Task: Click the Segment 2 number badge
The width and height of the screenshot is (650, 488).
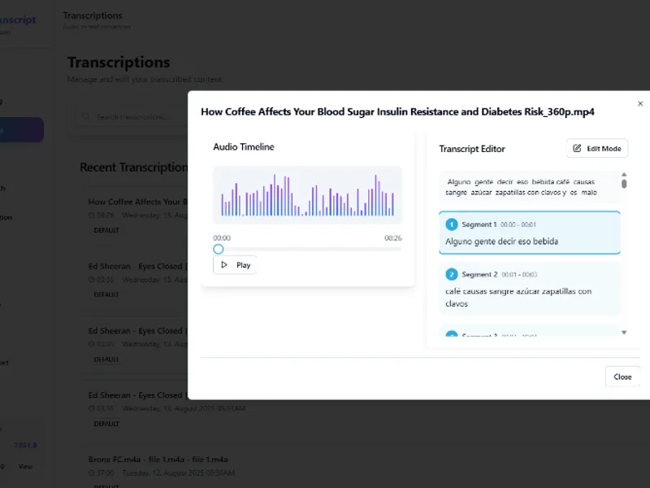Action: pos(452,274)
